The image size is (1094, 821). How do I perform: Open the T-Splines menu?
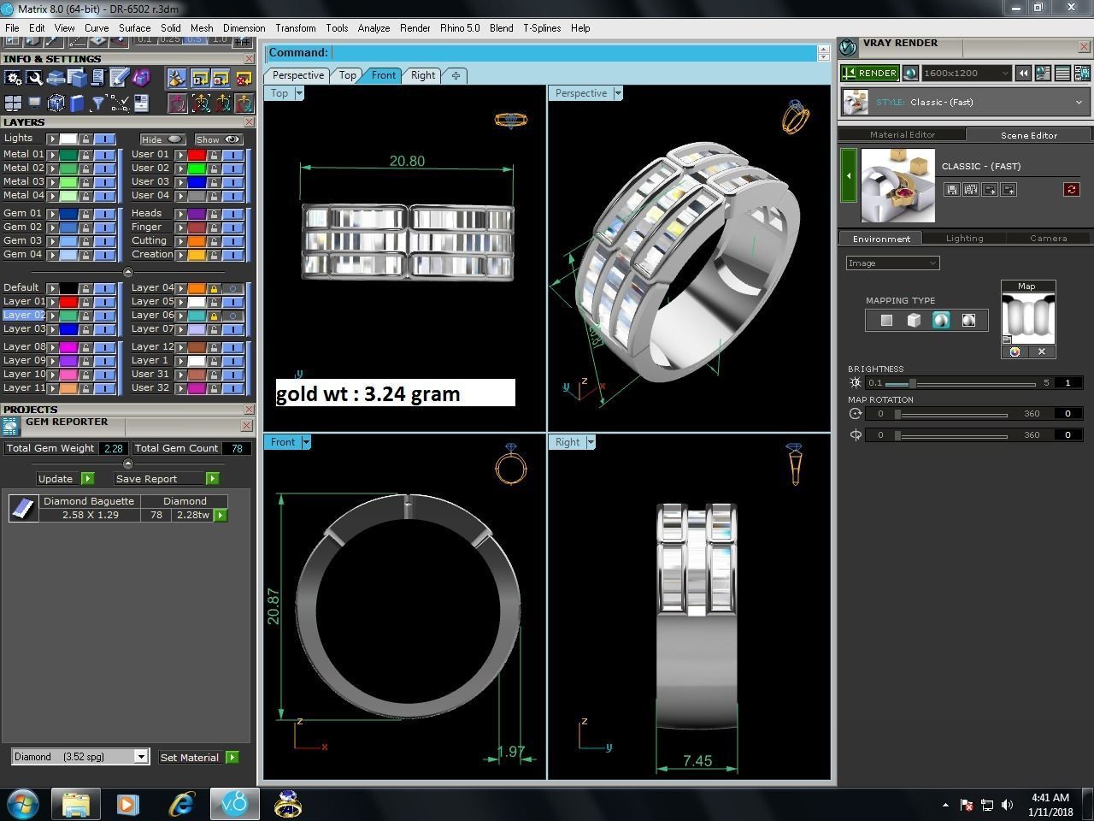(542, 28)
